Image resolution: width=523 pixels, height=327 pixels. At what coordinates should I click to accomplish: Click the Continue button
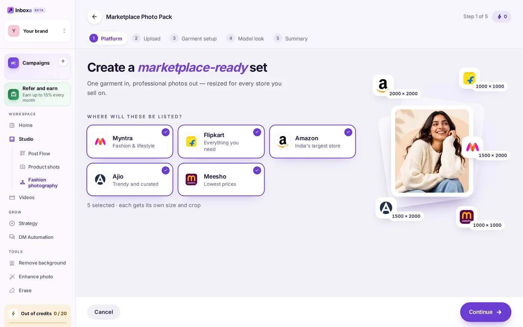pos(485,312)
